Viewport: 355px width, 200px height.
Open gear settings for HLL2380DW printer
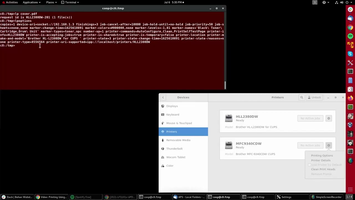coord(329,118)
